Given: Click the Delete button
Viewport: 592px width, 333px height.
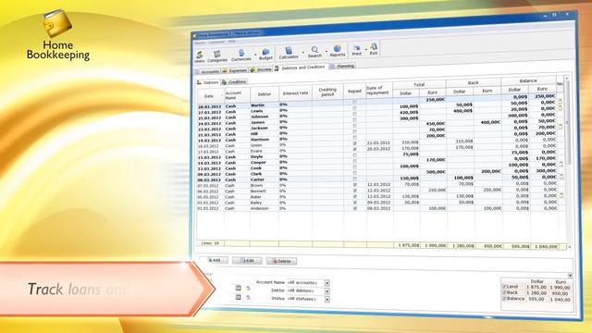Looking at the screenshot, I should tap(281, 261).
